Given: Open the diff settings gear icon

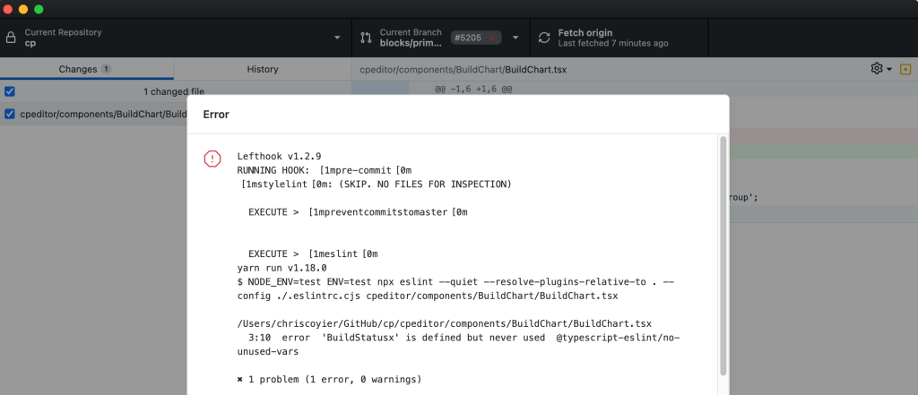Looking at the screenshot, I should tap(877, 69).
